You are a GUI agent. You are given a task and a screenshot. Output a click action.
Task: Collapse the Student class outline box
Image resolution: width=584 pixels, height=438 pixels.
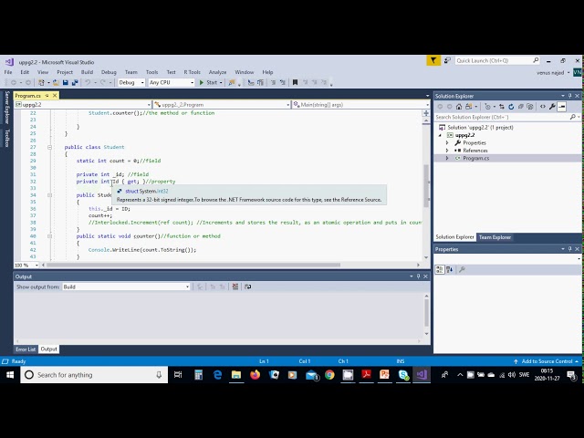[x=49, y=147]
